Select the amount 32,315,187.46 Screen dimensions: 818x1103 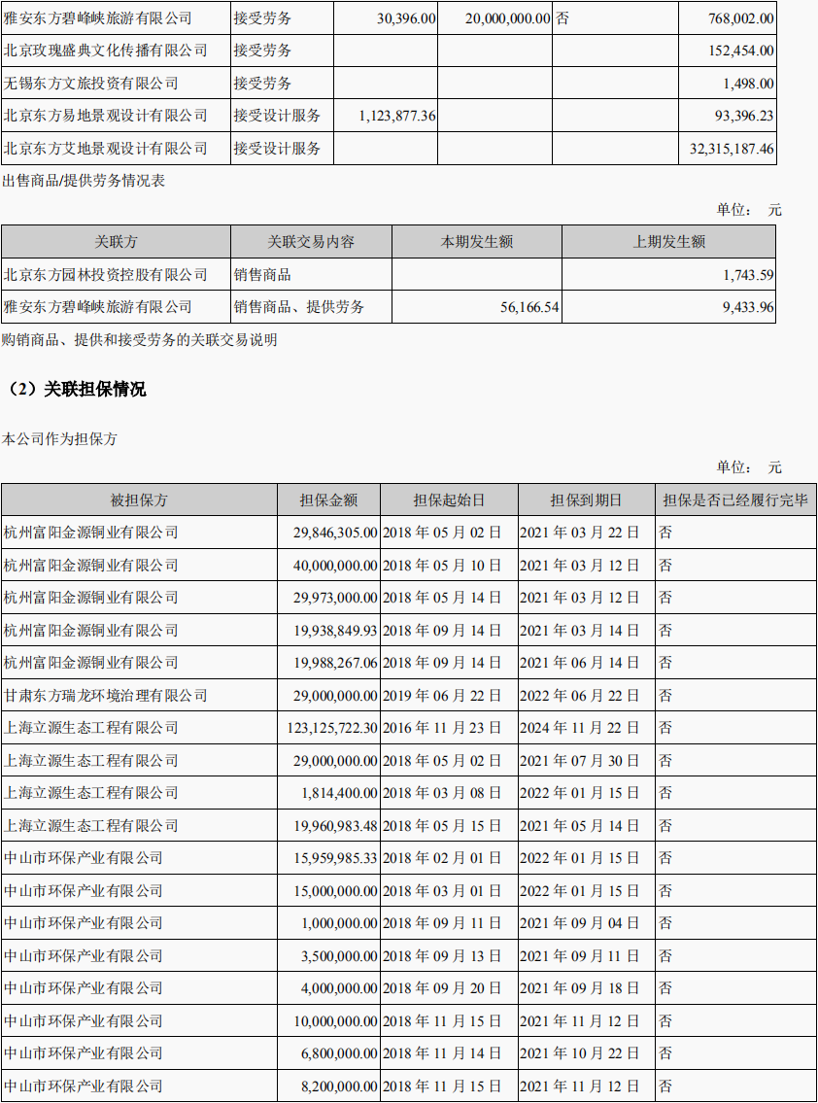click(x=732, y=149)
